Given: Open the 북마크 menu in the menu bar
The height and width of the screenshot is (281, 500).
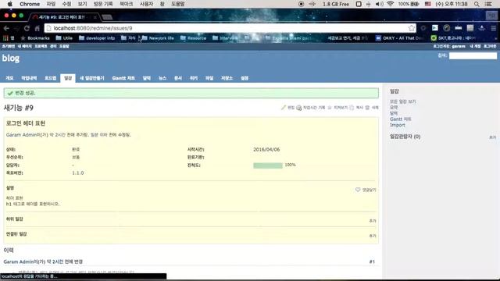Looking at the screenshot, I should coord(126,4).
